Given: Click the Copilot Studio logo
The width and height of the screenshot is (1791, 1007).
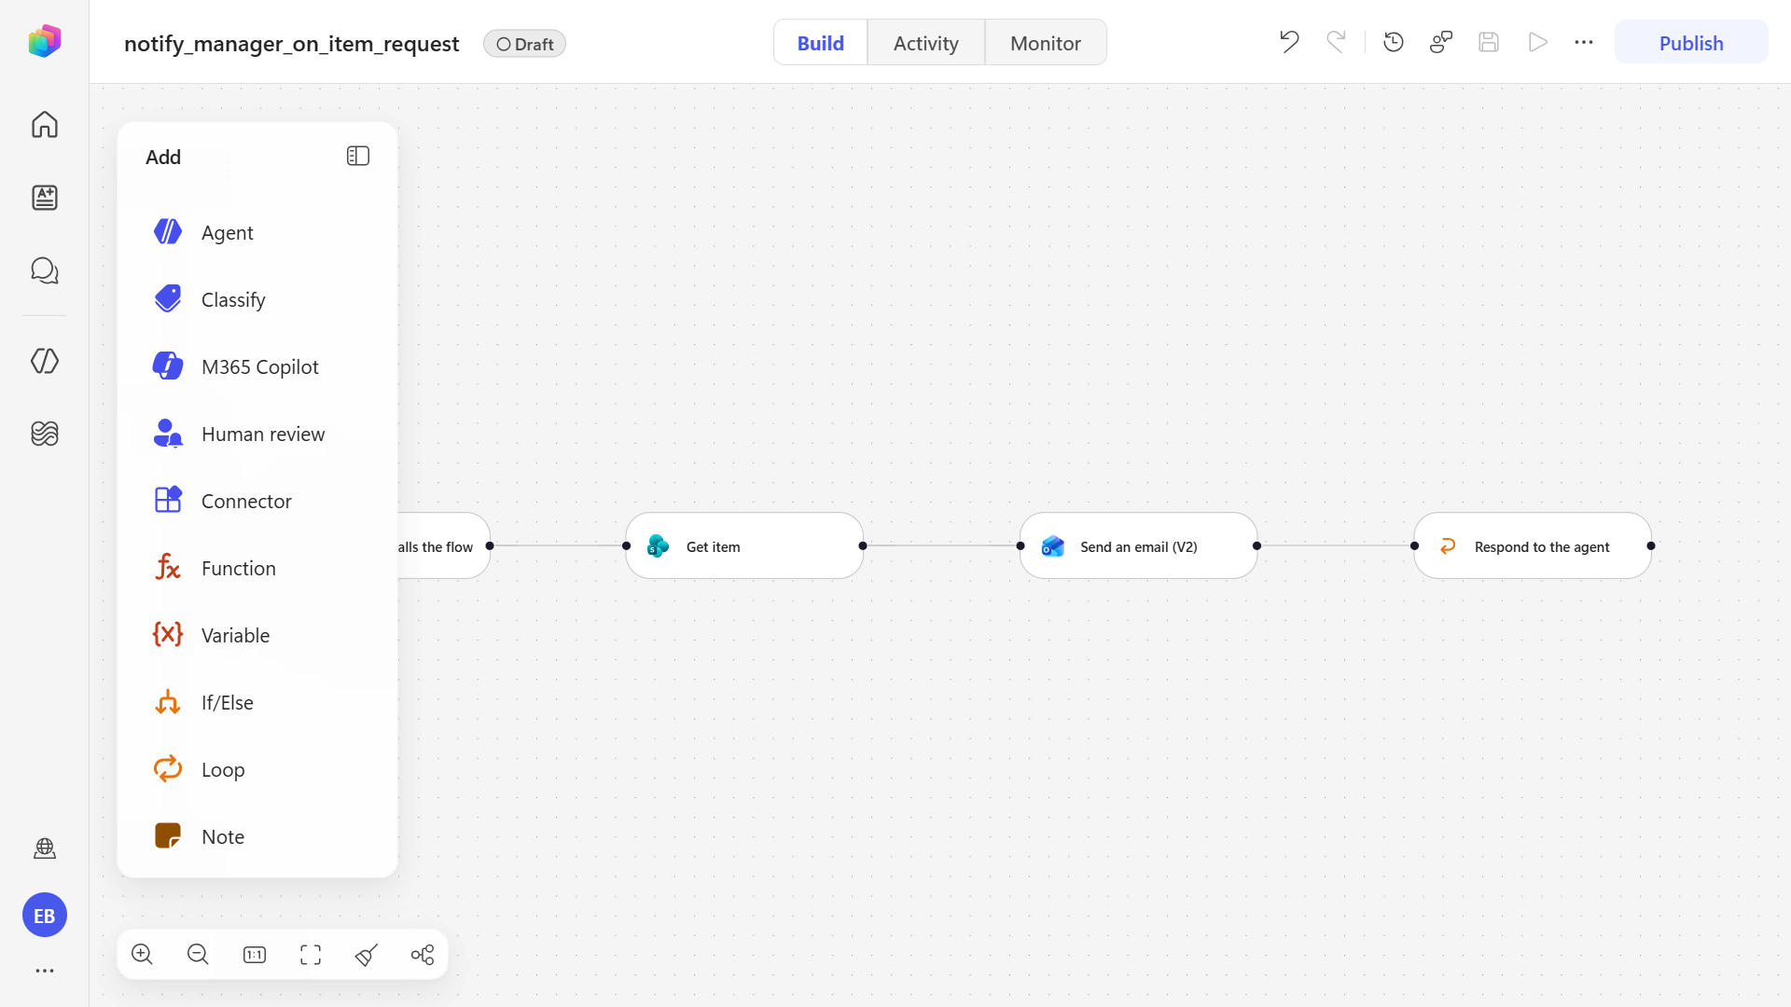Looking at the screenshot, I should (x=44, y=42).
